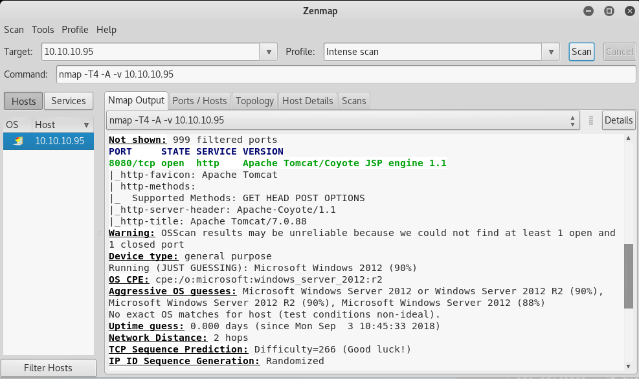Open the Scan menu
Screen dimensions: 639x379
pos(14,30)
